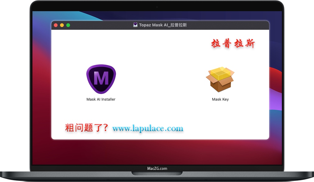Screen dimensions: 314x182
Task: Launch the installer by clicking its icon
Action: (101, 78)
